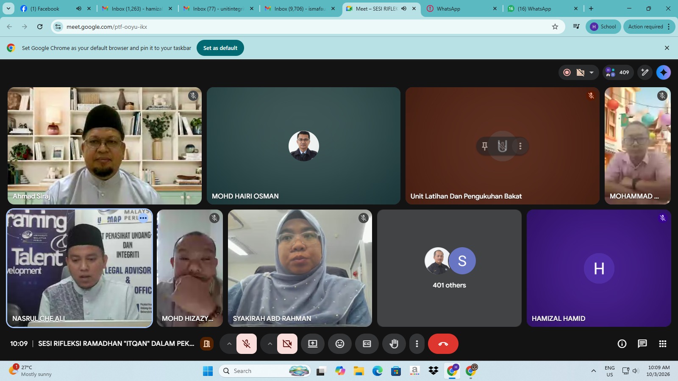Screen dimensions: 678x381
Task: Open the chat panel icon
Action: coord(642,344)
